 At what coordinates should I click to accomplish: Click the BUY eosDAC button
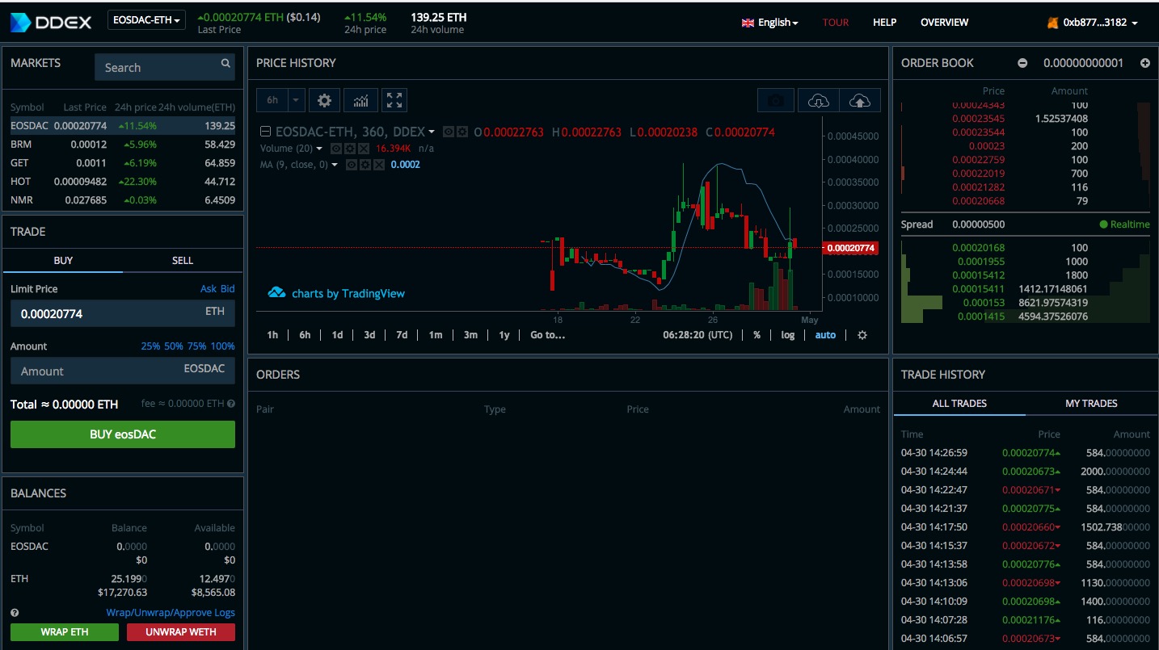[123, 434]
